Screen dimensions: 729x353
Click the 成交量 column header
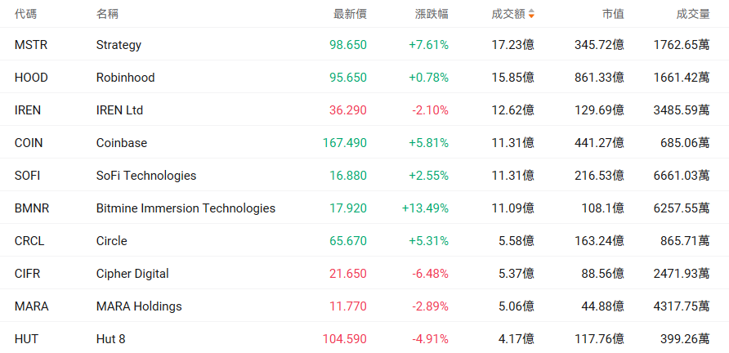point(693,14)
